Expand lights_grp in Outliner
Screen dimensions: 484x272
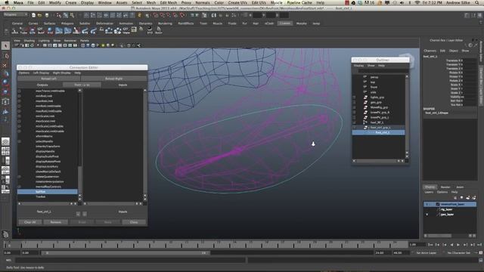click(x=354, y=97)
